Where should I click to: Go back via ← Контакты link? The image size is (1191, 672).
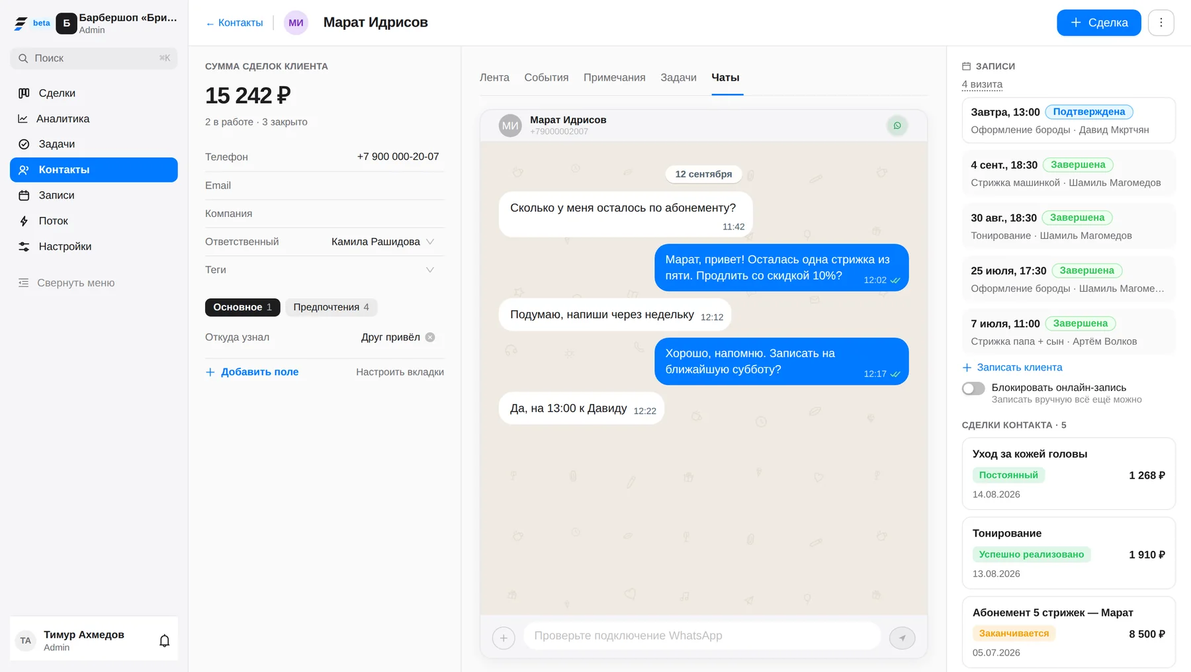click(234, 22)
